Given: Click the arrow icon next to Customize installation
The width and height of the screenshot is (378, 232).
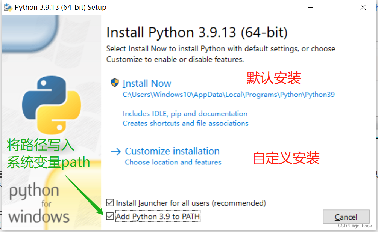Looking at the screenshot, I should click(x=116, y=151).
